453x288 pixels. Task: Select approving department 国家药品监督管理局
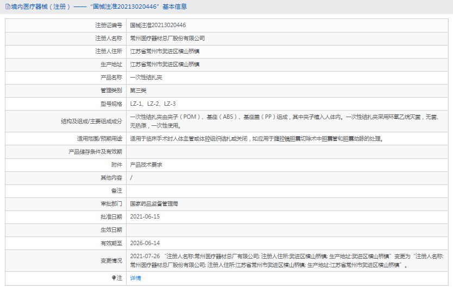click(x=154, y=204)
